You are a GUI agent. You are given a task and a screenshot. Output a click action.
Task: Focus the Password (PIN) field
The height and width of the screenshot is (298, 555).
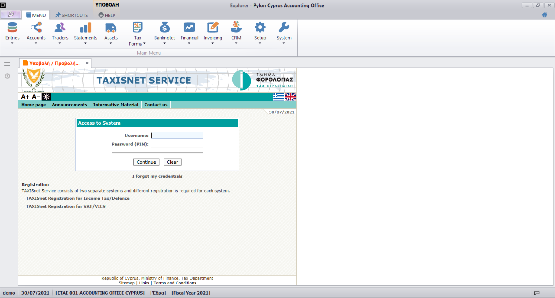(x=177, y=144)
